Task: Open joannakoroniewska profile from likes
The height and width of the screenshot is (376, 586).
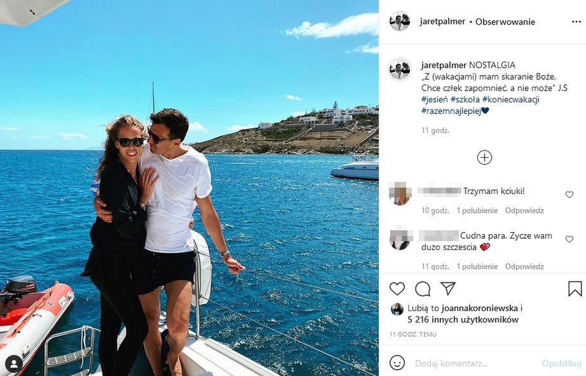Action: pos(479,309)
